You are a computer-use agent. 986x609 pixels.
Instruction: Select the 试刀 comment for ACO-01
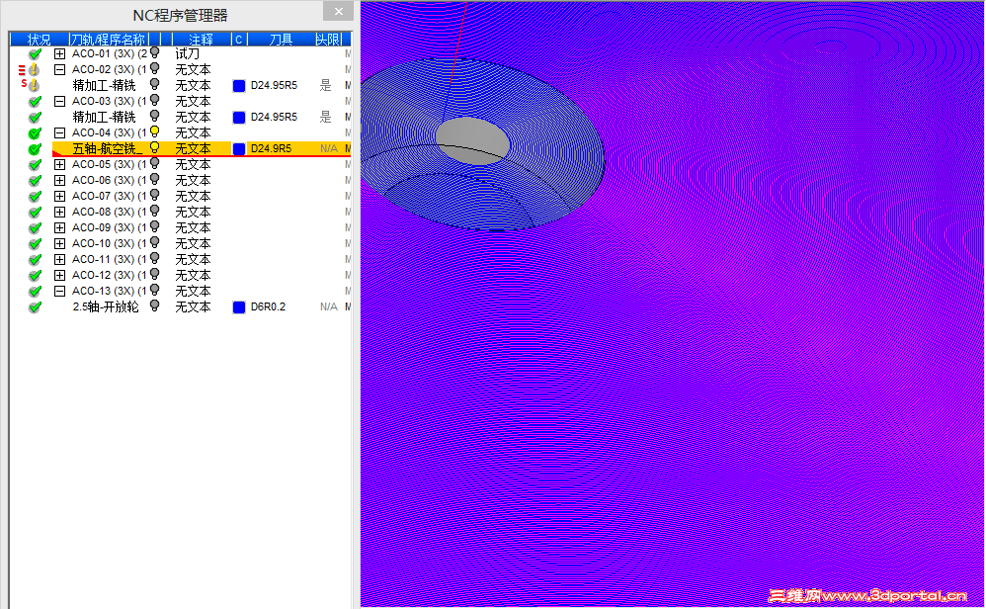click(x=187, y=54)
